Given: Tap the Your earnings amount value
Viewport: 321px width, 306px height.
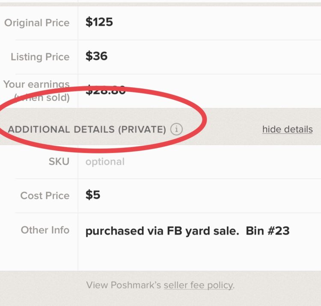Looking at the screenshot, I should pos(105,90).
